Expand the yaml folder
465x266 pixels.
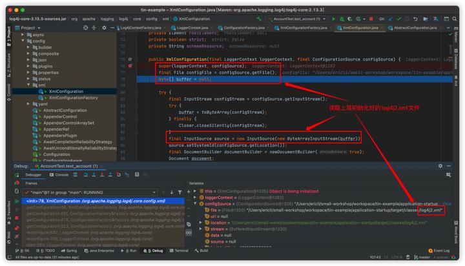point(28,104)
